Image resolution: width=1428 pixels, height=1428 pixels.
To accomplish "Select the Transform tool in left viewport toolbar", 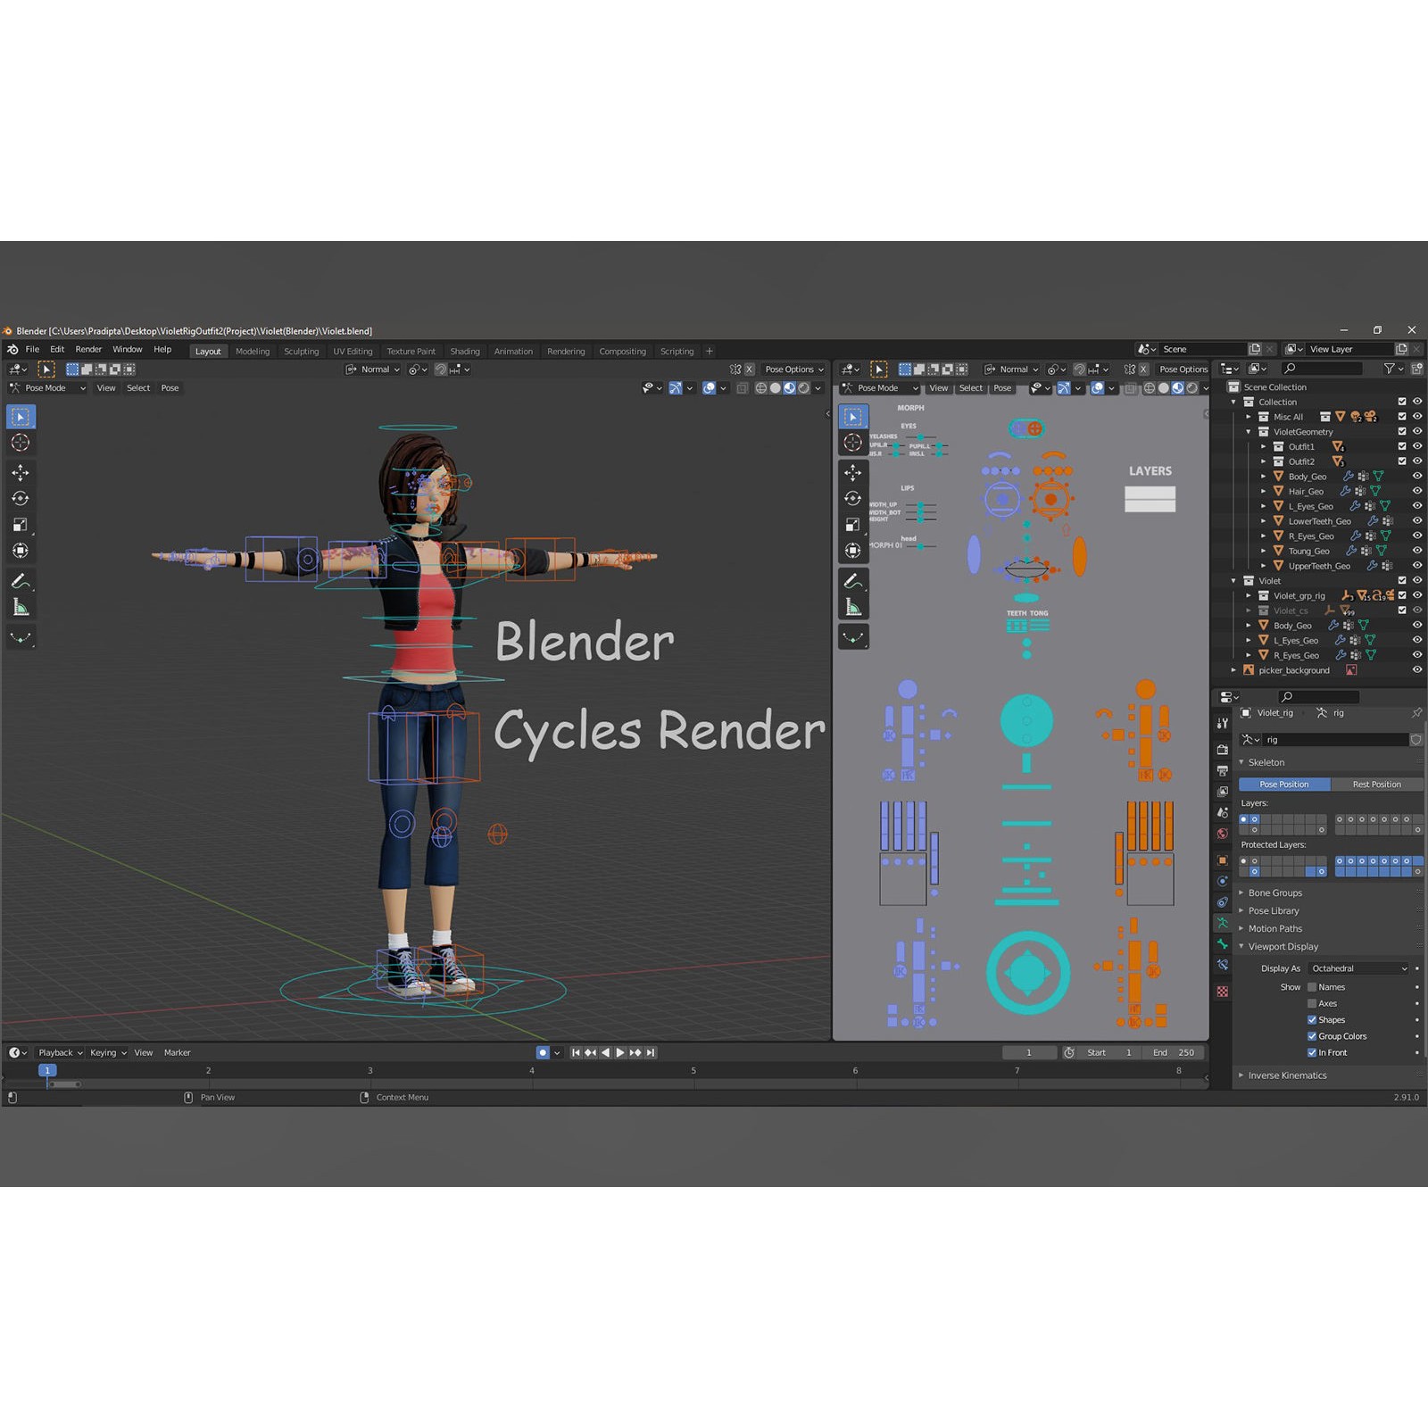I will point(21,551).
